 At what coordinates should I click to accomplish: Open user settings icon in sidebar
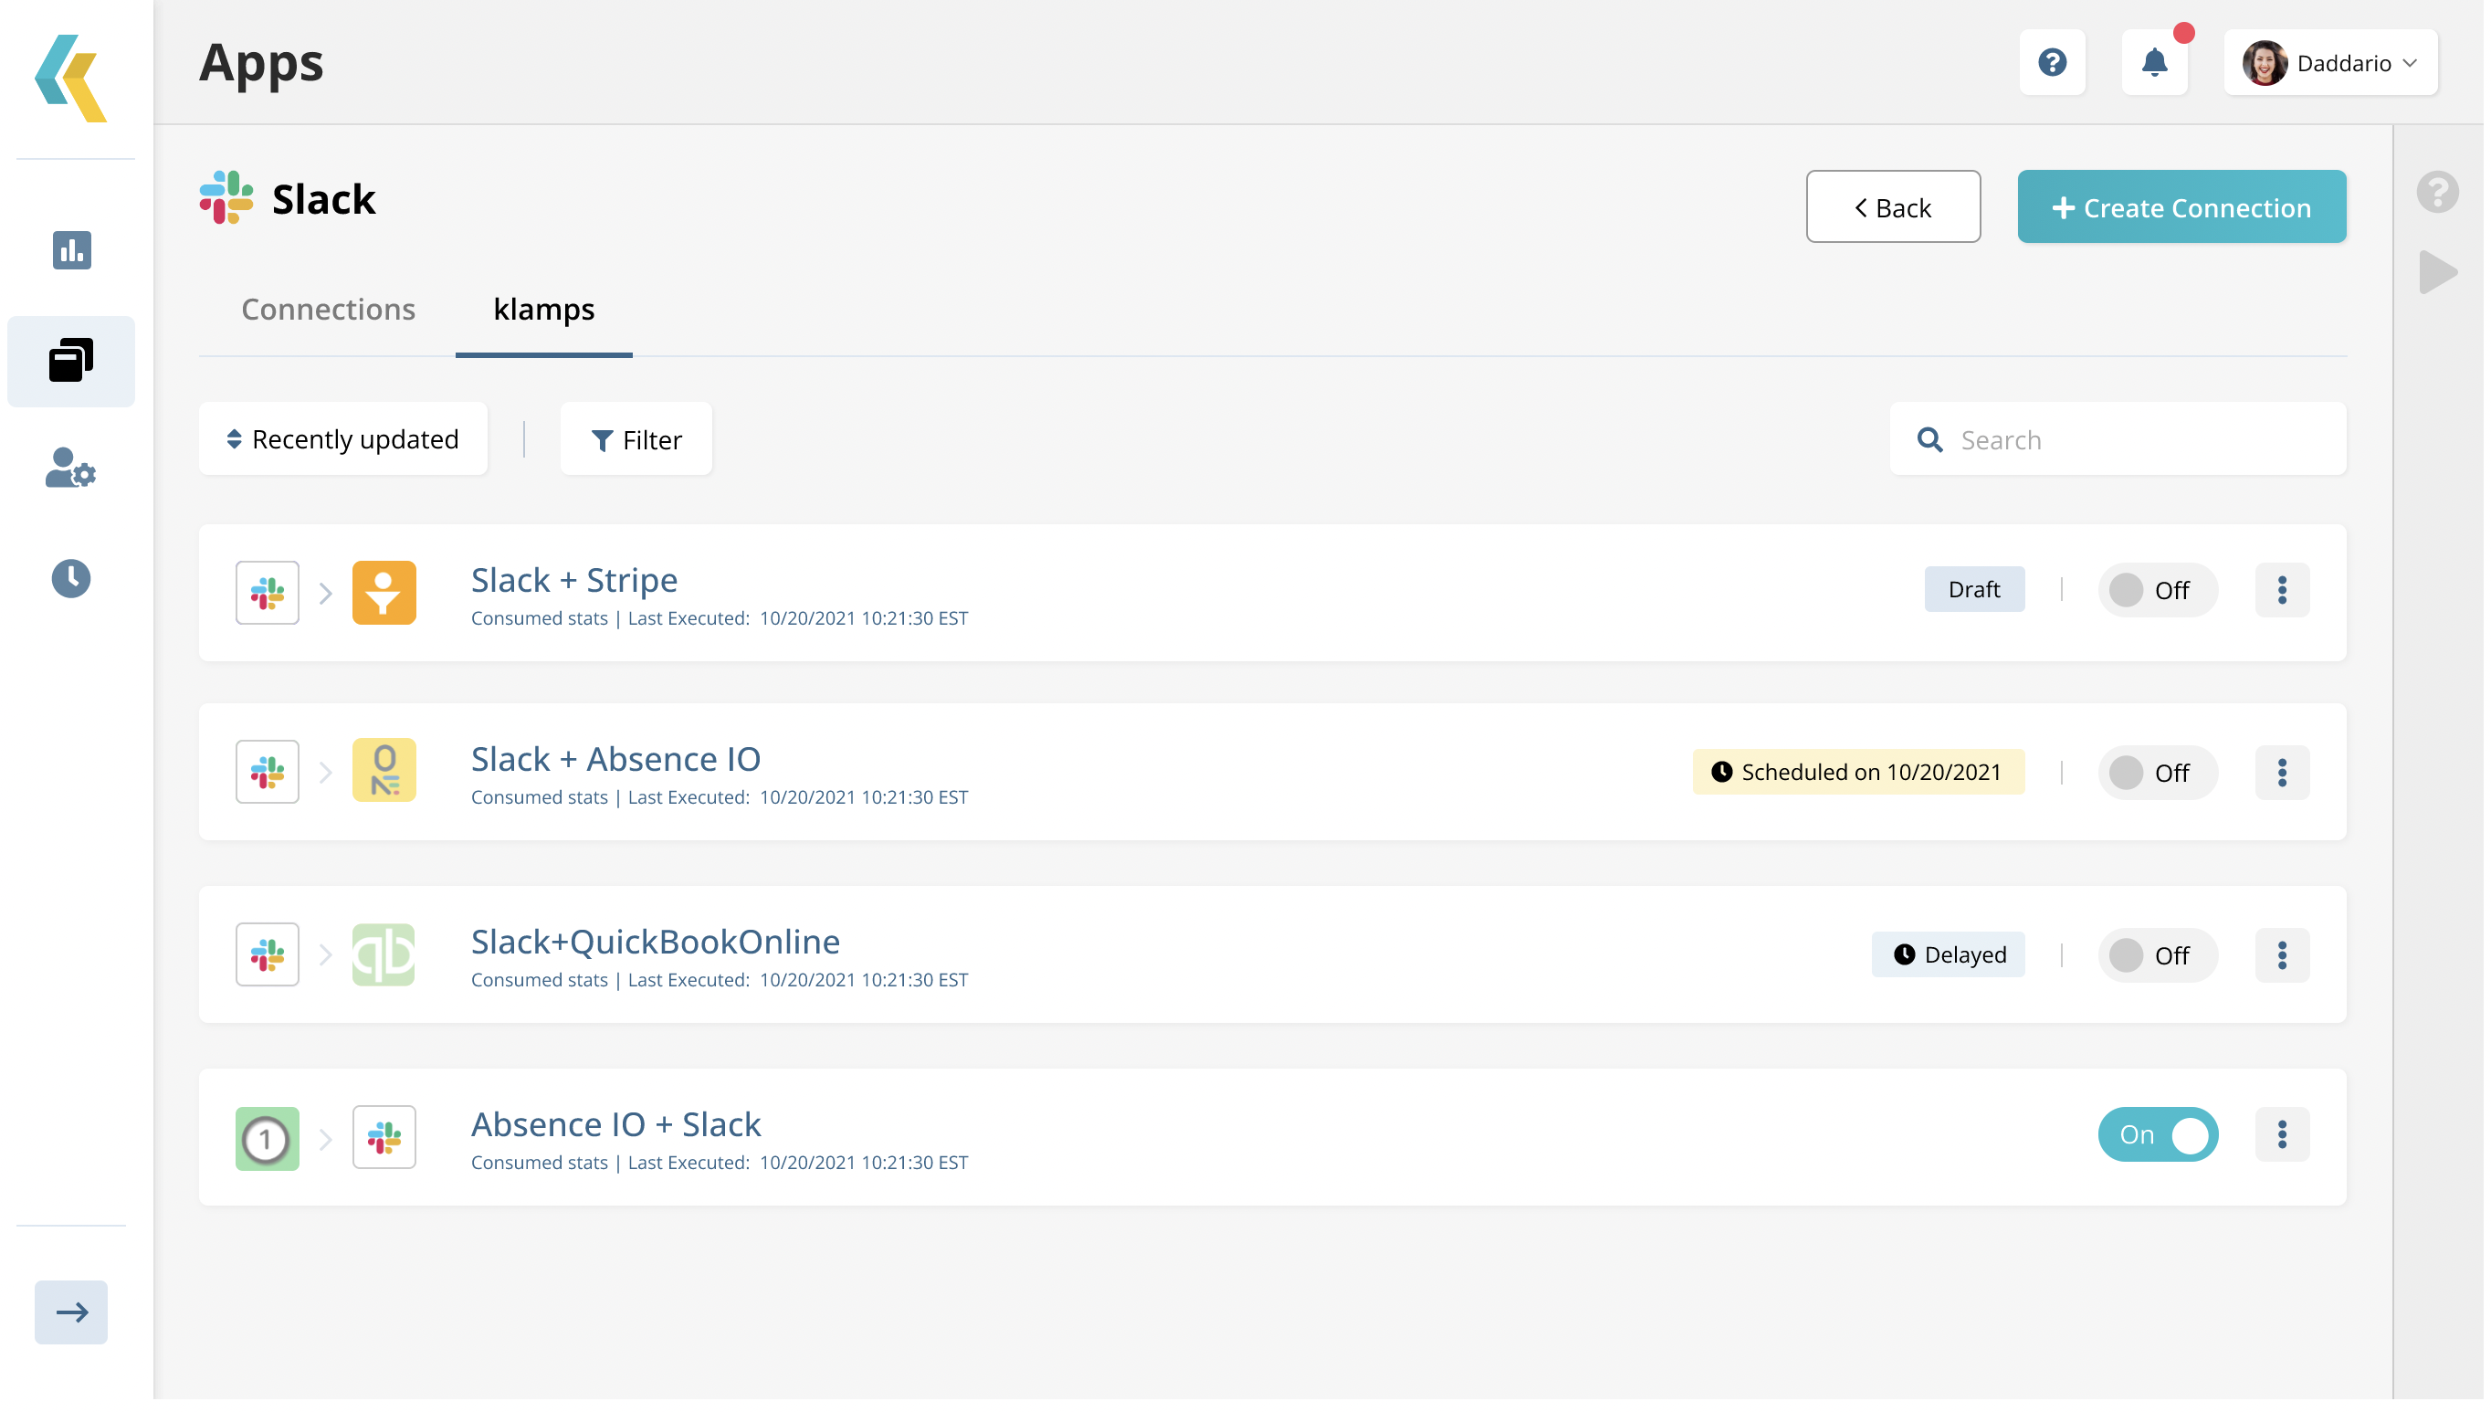point(70,470)
